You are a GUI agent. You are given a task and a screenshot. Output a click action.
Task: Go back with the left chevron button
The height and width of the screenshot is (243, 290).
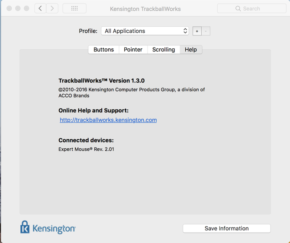tap(40, 8)
